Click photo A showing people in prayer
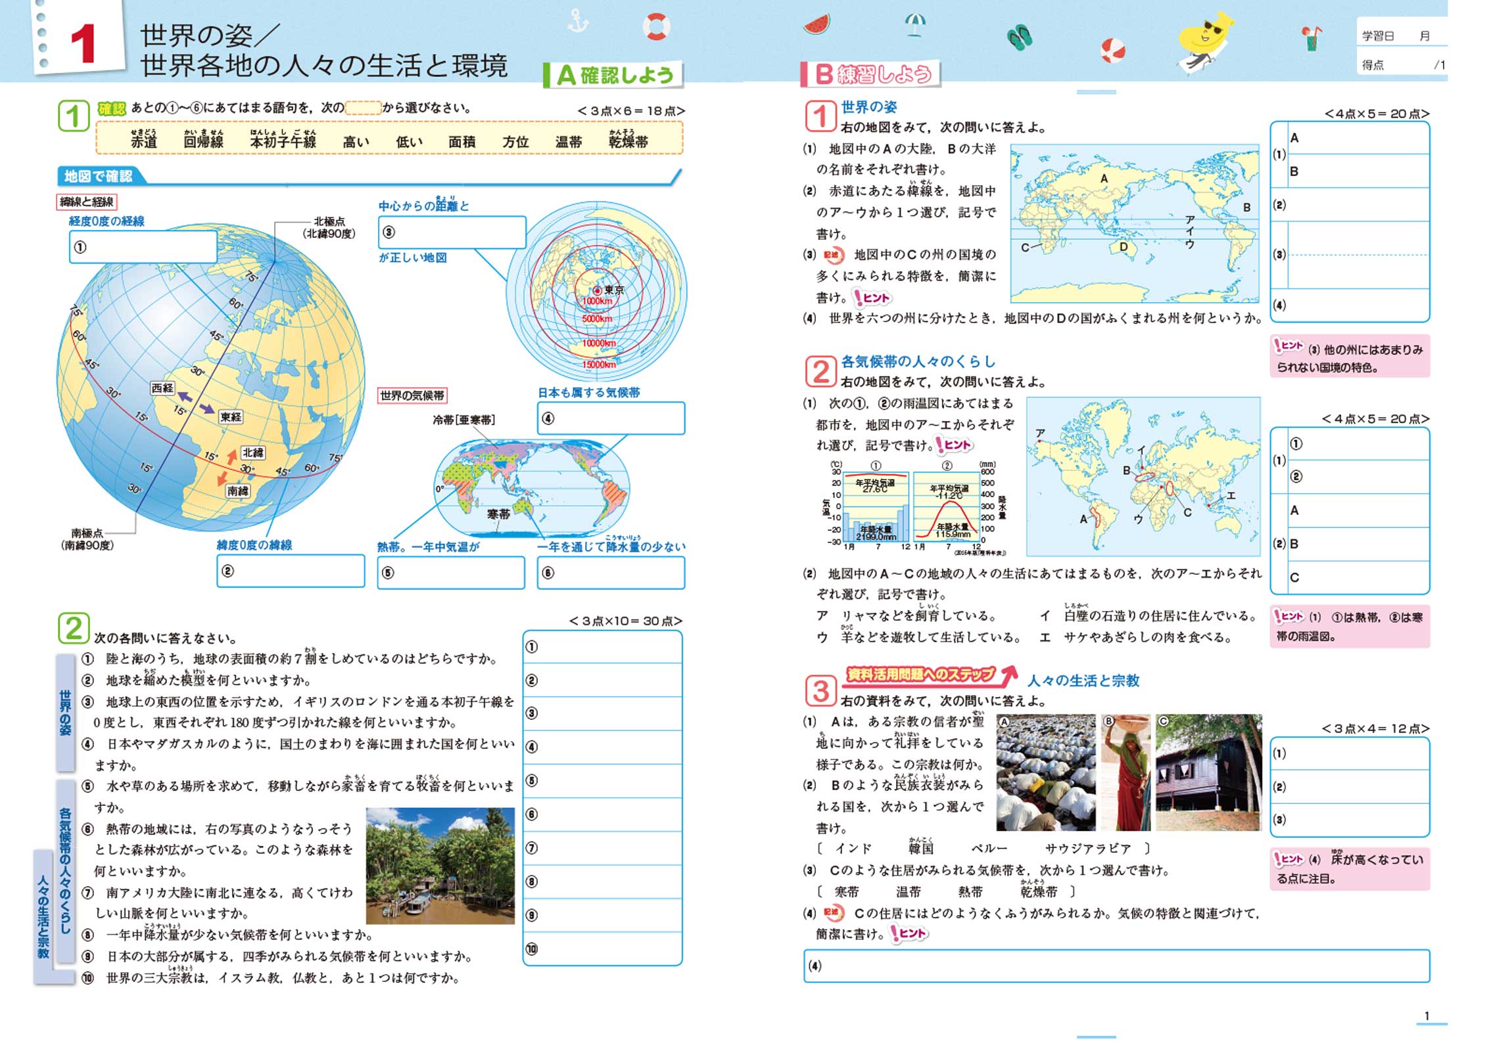This screenshot has width=1489, height=1051. (x=1046, y=772)
